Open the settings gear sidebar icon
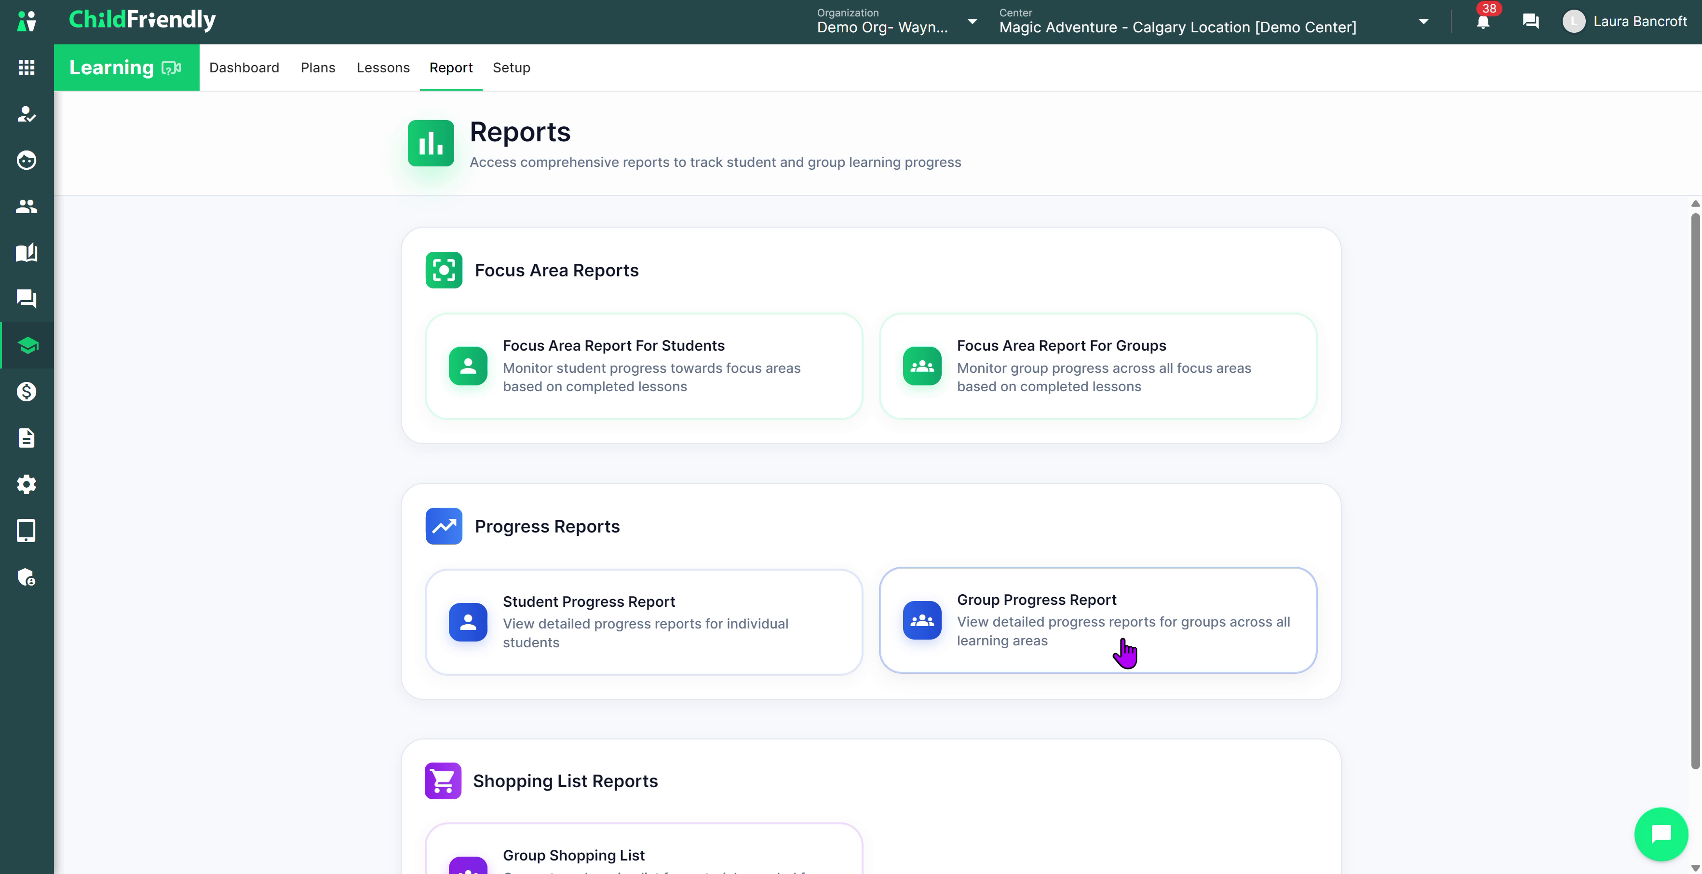 pyautogui.click(x=27, y=484)
